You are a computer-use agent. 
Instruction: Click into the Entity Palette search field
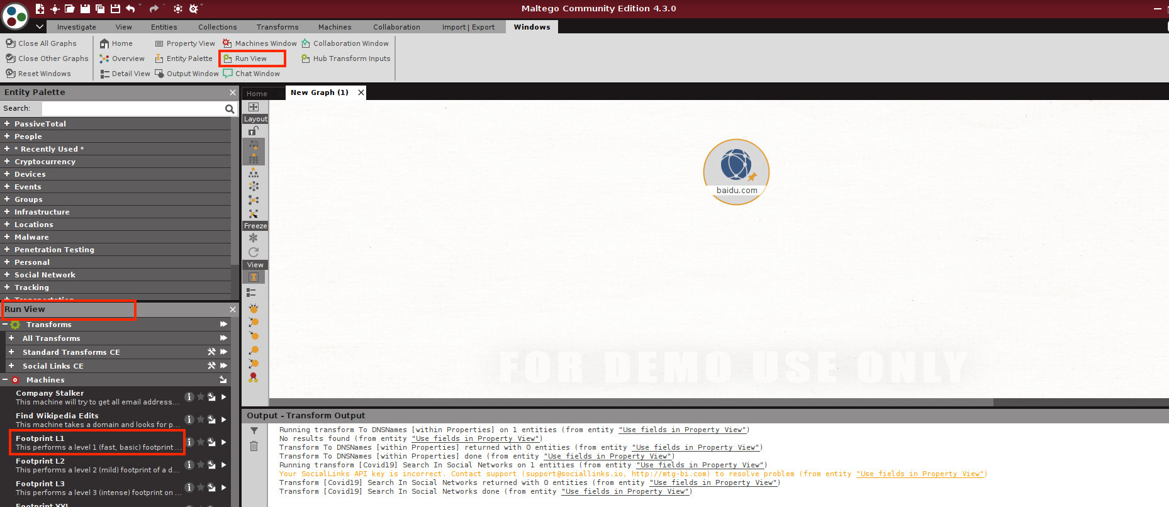coord(132,109)
